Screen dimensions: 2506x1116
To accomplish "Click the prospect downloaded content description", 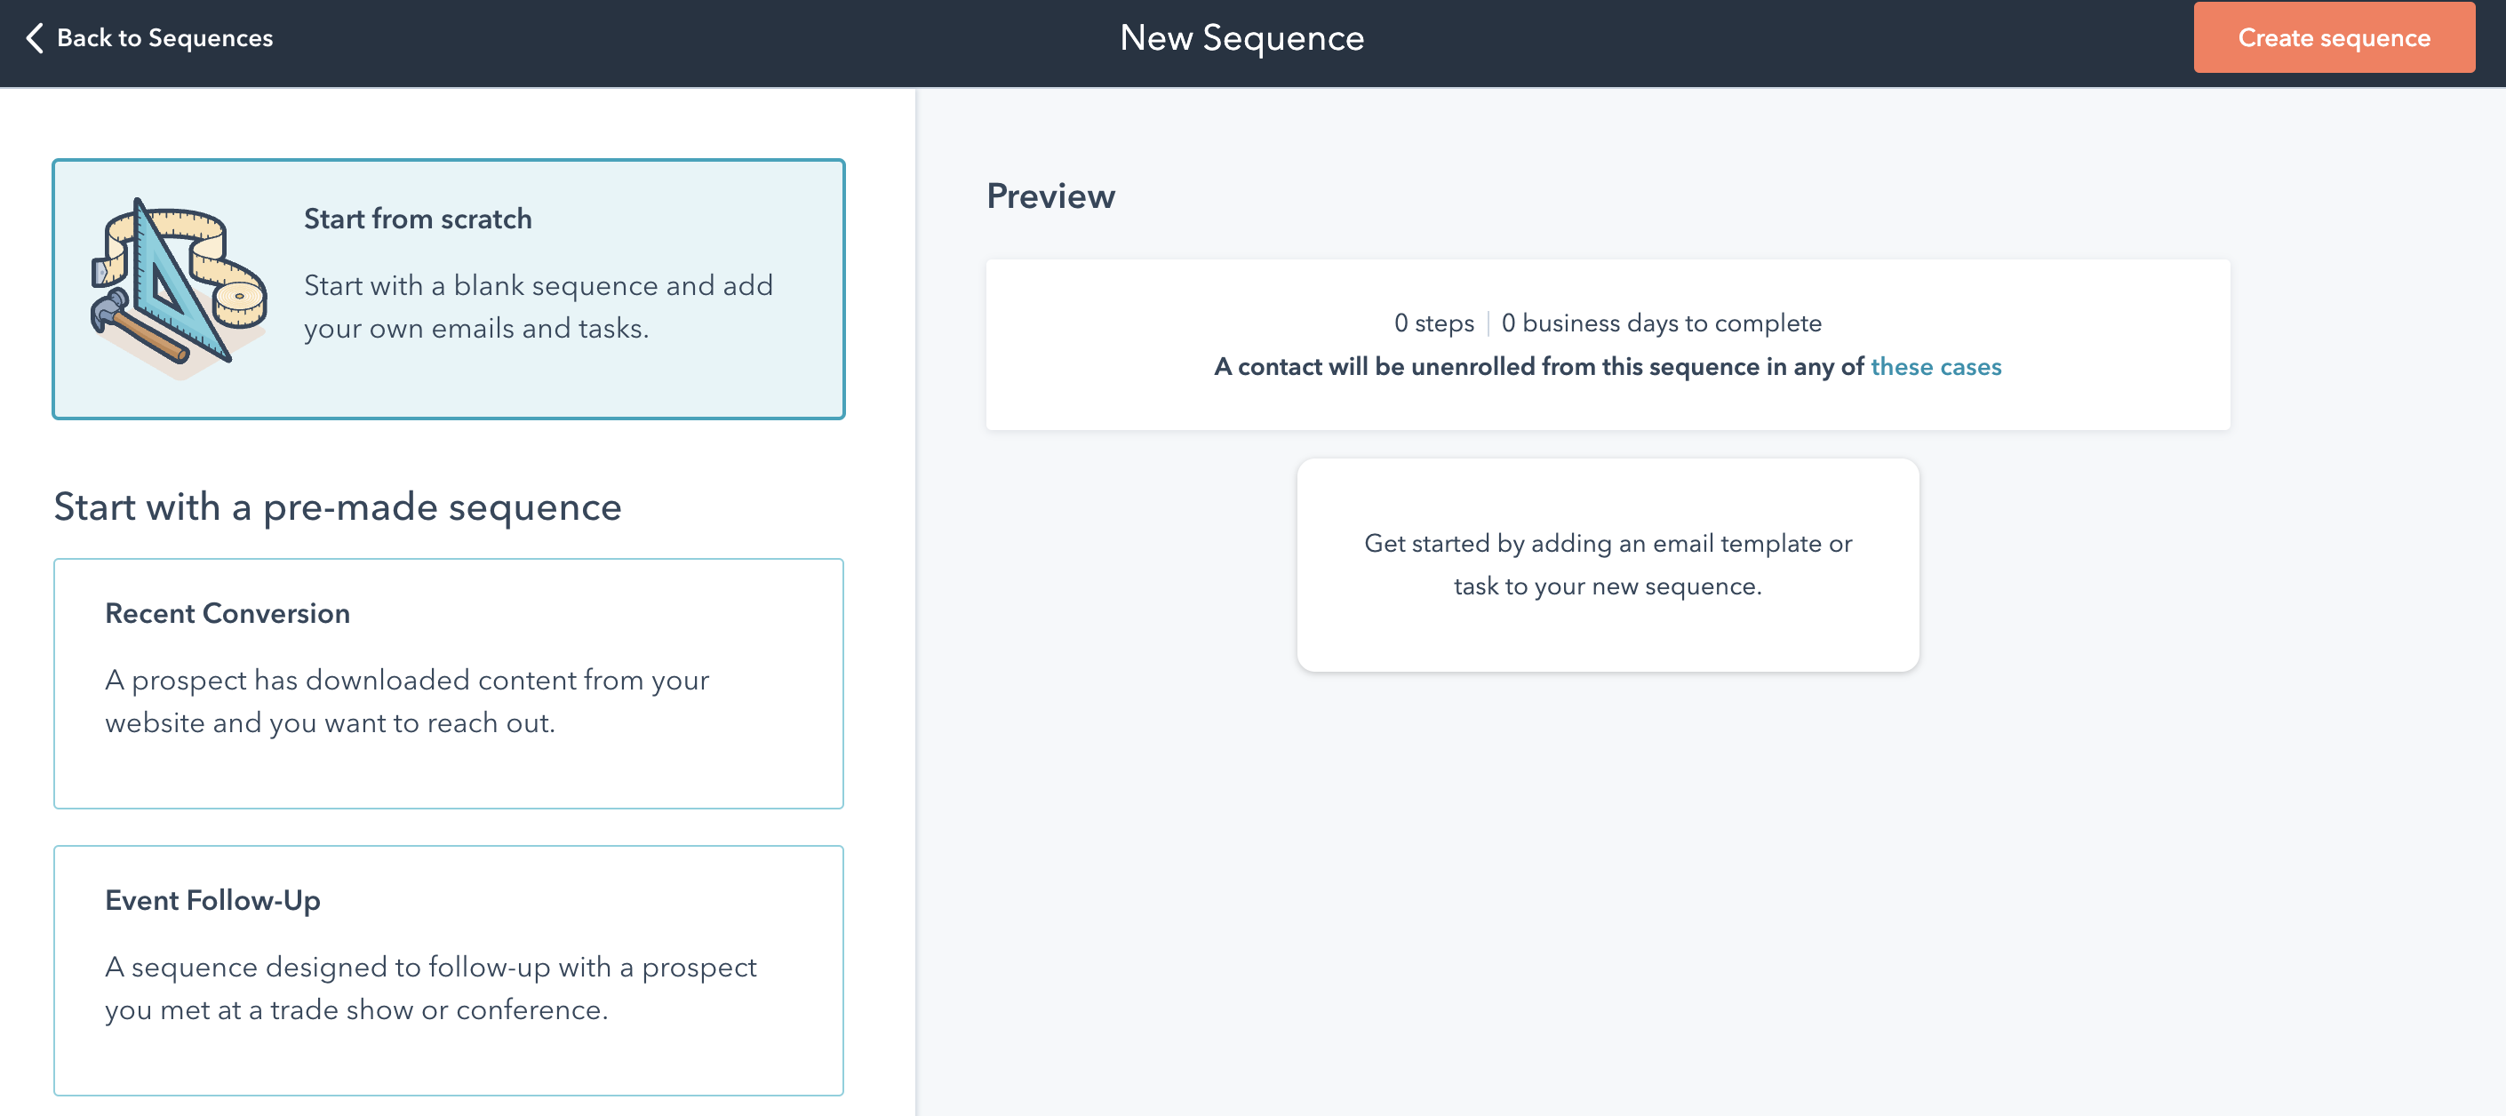I will tap(407, 700).
